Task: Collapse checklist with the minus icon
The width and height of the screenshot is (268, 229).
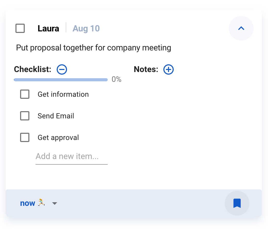Action: [x=62, y=69]
